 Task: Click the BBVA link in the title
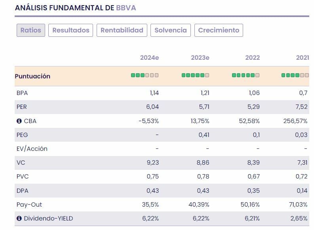click(x=126, y=8)
